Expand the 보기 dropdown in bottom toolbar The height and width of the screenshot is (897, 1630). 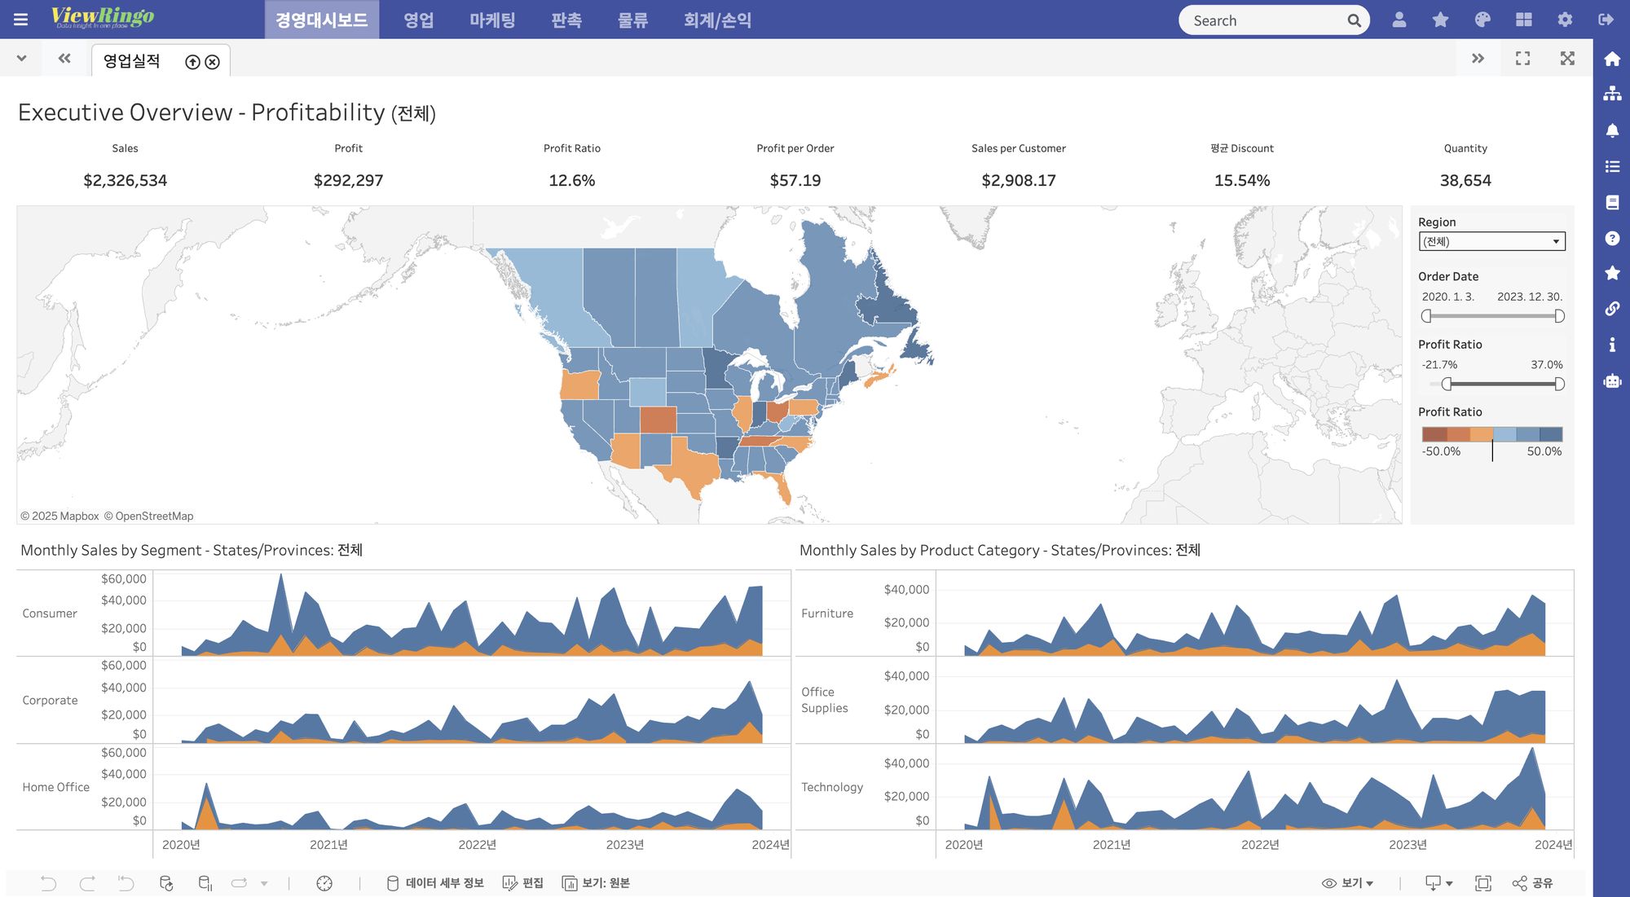point(1348,883)
